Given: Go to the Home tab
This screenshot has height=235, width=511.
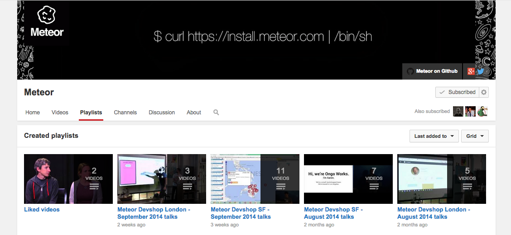Looking at the screenshot, I should 33,113.
